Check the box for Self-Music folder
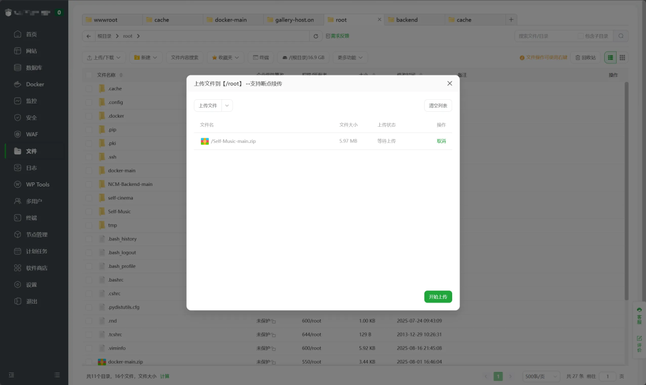646x385 pixels. point(89,212)
